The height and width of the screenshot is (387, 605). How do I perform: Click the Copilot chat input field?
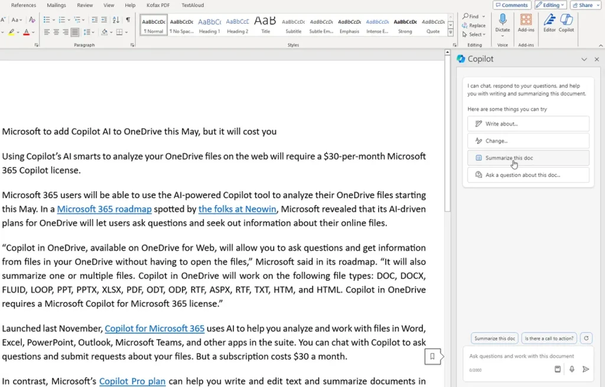[528, 356]
